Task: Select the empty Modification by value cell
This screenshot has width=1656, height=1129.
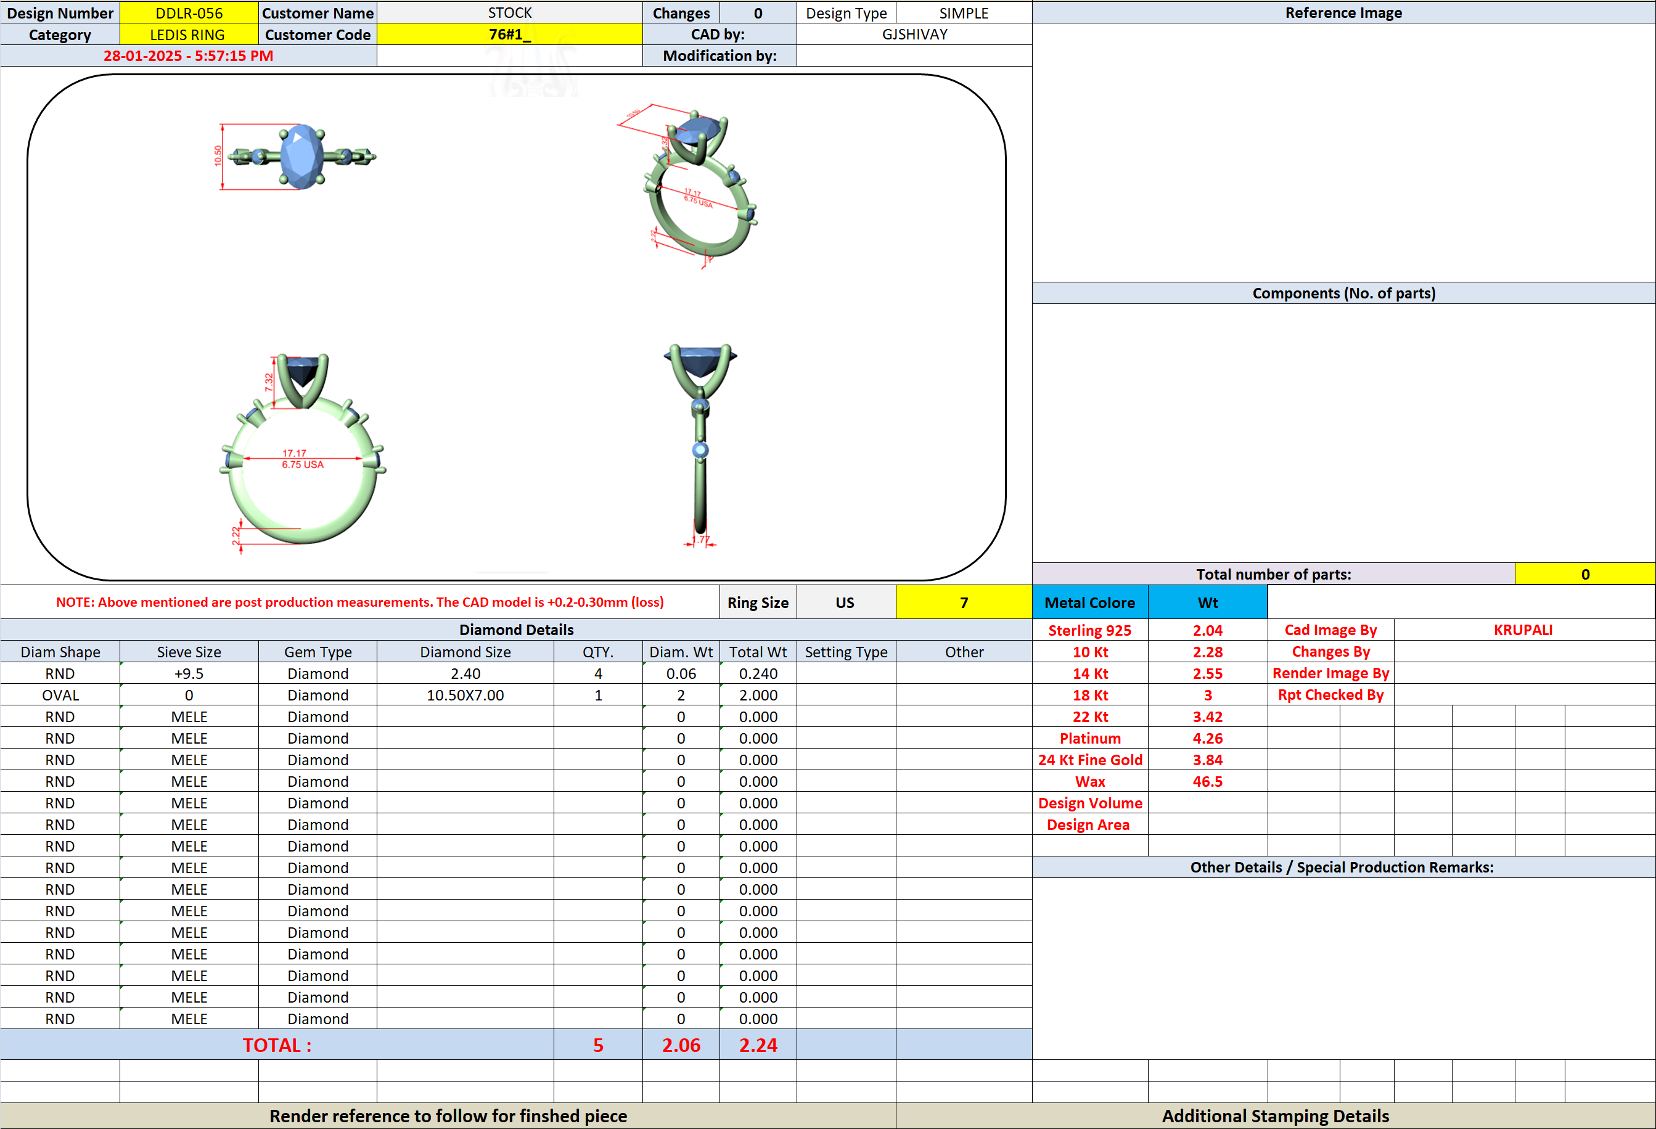Action: pyautogui.click(x=914, y=55)
